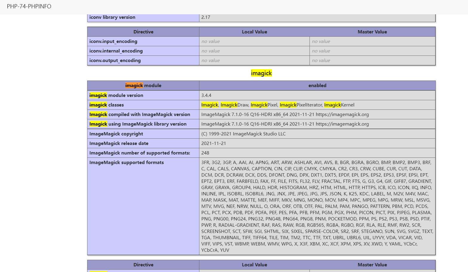The height and width of the screenshot is (272, 468).
Task: Click the iconv library version label
Action: point(112,17)
